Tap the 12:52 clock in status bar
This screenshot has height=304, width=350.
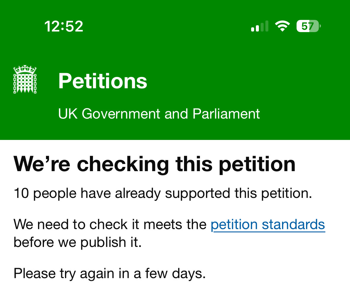(x=64, y=26)
